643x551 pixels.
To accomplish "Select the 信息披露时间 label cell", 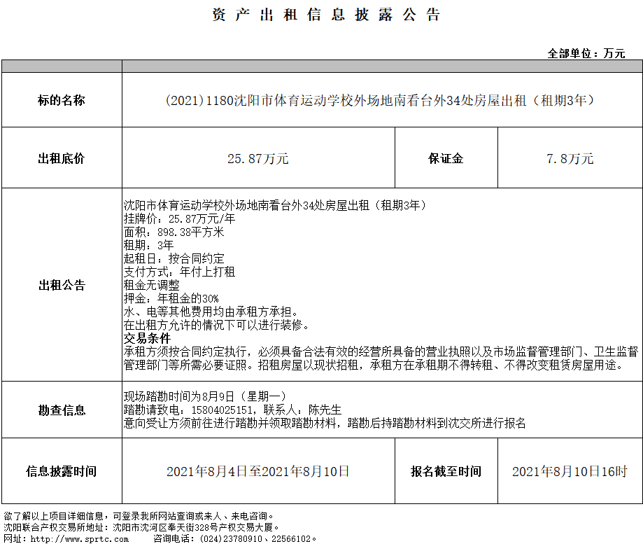I will click(x=62, y=471).
